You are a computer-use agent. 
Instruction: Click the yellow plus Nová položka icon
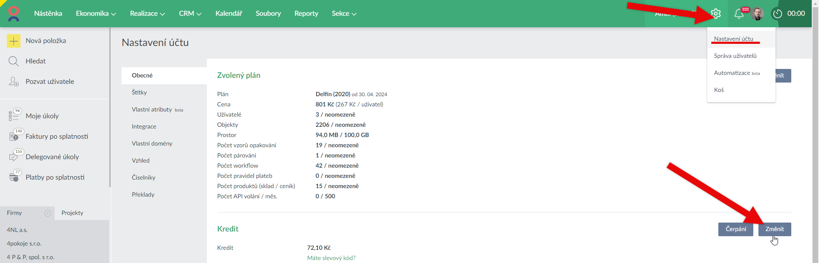coord(14,41)
